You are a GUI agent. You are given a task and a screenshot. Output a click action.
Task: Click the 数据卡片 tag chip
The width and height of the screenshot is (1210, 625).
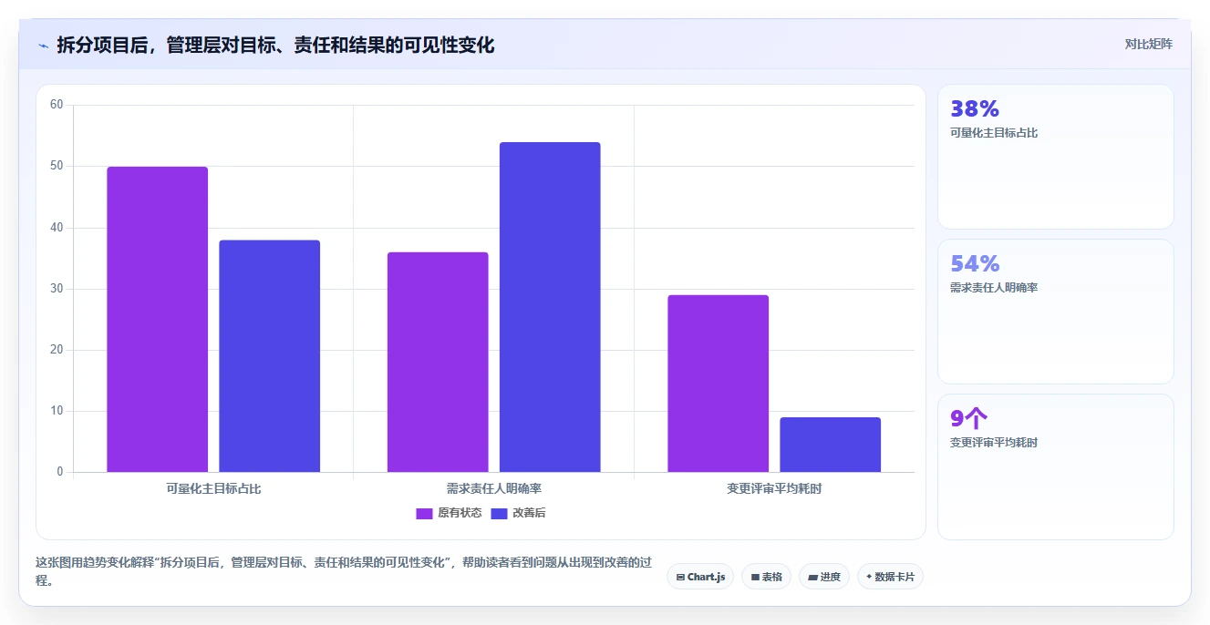890,577
